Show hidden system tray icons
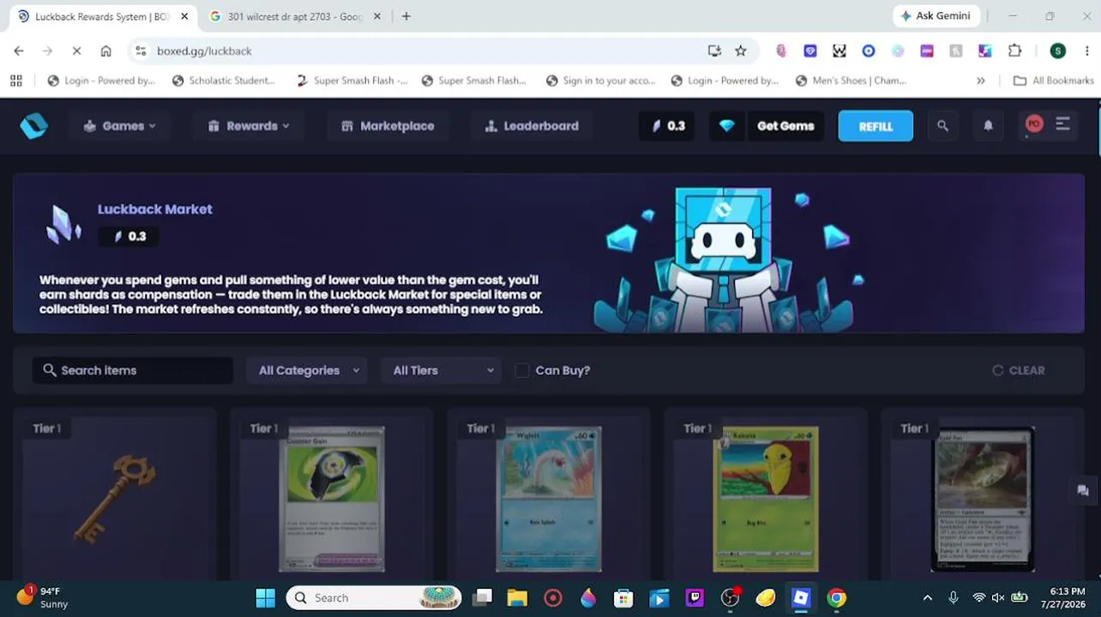The image size is (1101, 617). [927, 598]
